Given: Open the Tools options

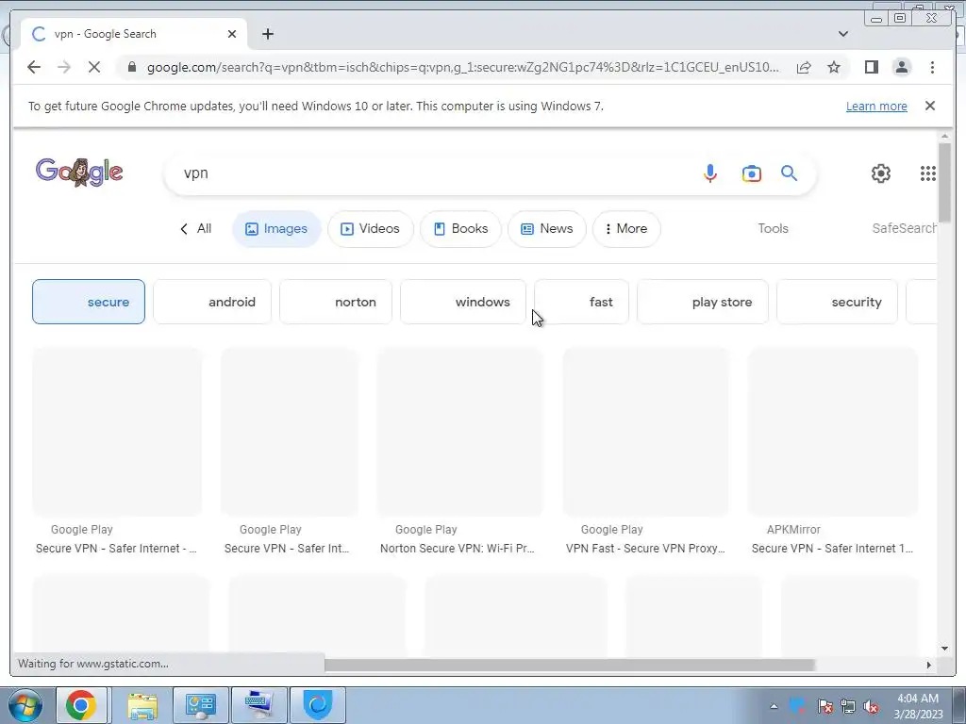Looking at the screenshot, I should pos(773,228).
